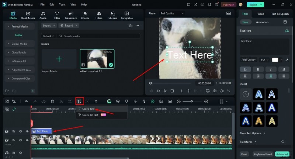Show more timeline tools with double chevron
Viewport: 295px width, 159px height.
pos(96,101)
